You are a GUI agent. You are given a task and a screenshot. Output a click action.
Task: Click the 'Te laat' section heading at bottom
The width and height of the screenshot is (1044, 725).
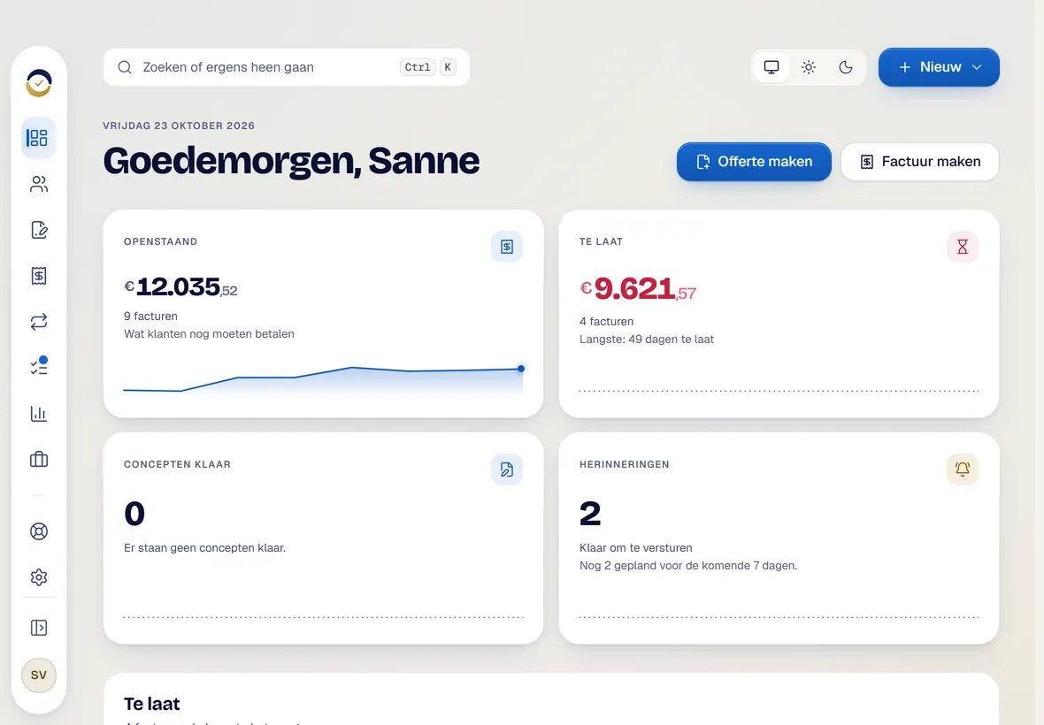click(x=152, y=704)
